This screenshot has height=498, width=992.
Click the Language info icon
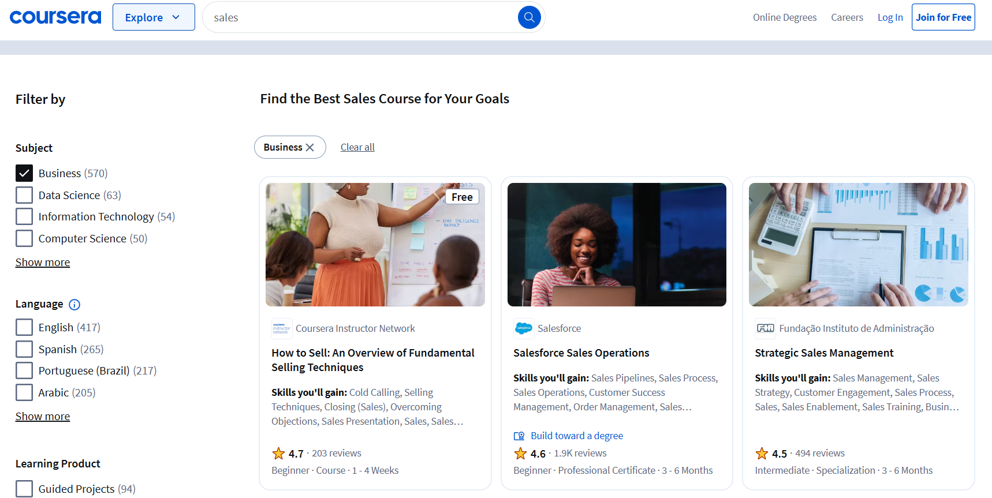point(74,305)
